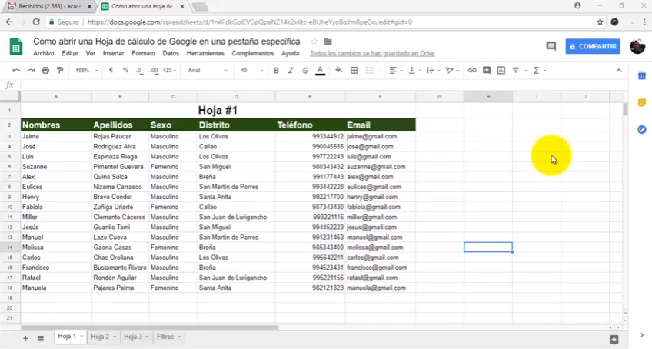Screen dimensions: 652x349
Task: Open Google Sheets home icon
Action: tap(16, 46)
